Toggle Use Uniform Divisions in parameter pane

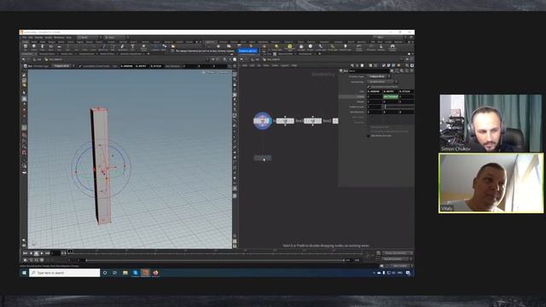(369, 87)
